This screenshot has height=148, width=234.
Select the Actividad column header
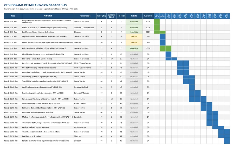pyautogui.click(x=48, y=16)
